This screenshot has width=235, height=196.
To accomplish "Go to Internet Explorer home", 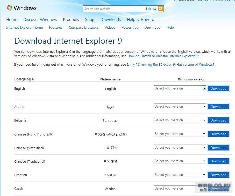I will coord(24,27).
